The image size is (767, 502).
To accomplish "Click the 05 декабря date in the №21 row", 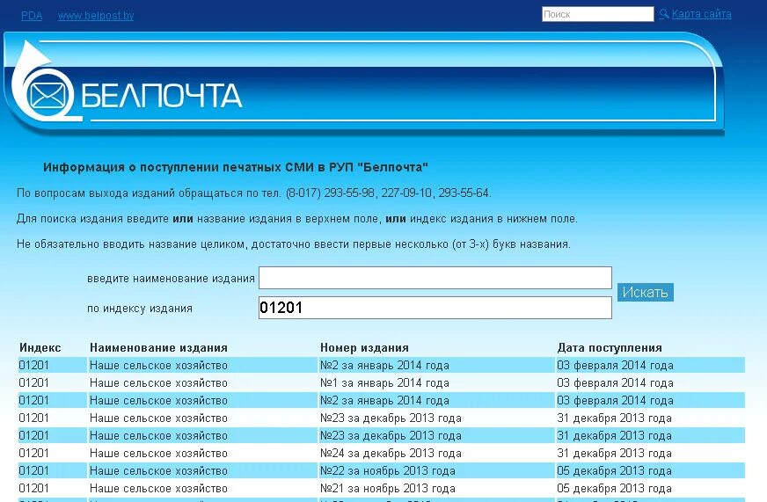I will coord(614,488).
